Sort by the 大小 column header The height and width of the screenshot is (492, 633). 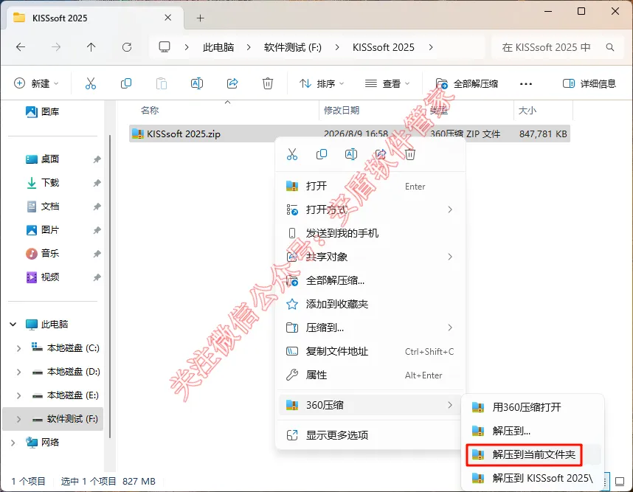[527, 110]
